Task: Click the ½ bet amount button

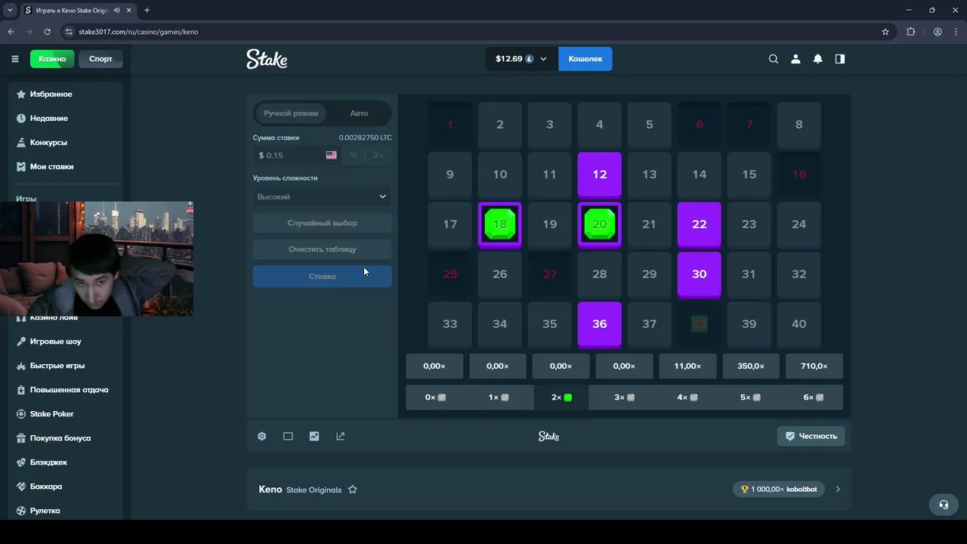Action: click(x=353, y=155)
